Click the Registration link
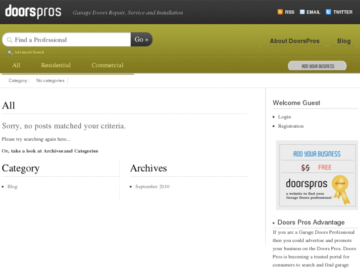Screen dimensions: 360x270 coord(291,126)
